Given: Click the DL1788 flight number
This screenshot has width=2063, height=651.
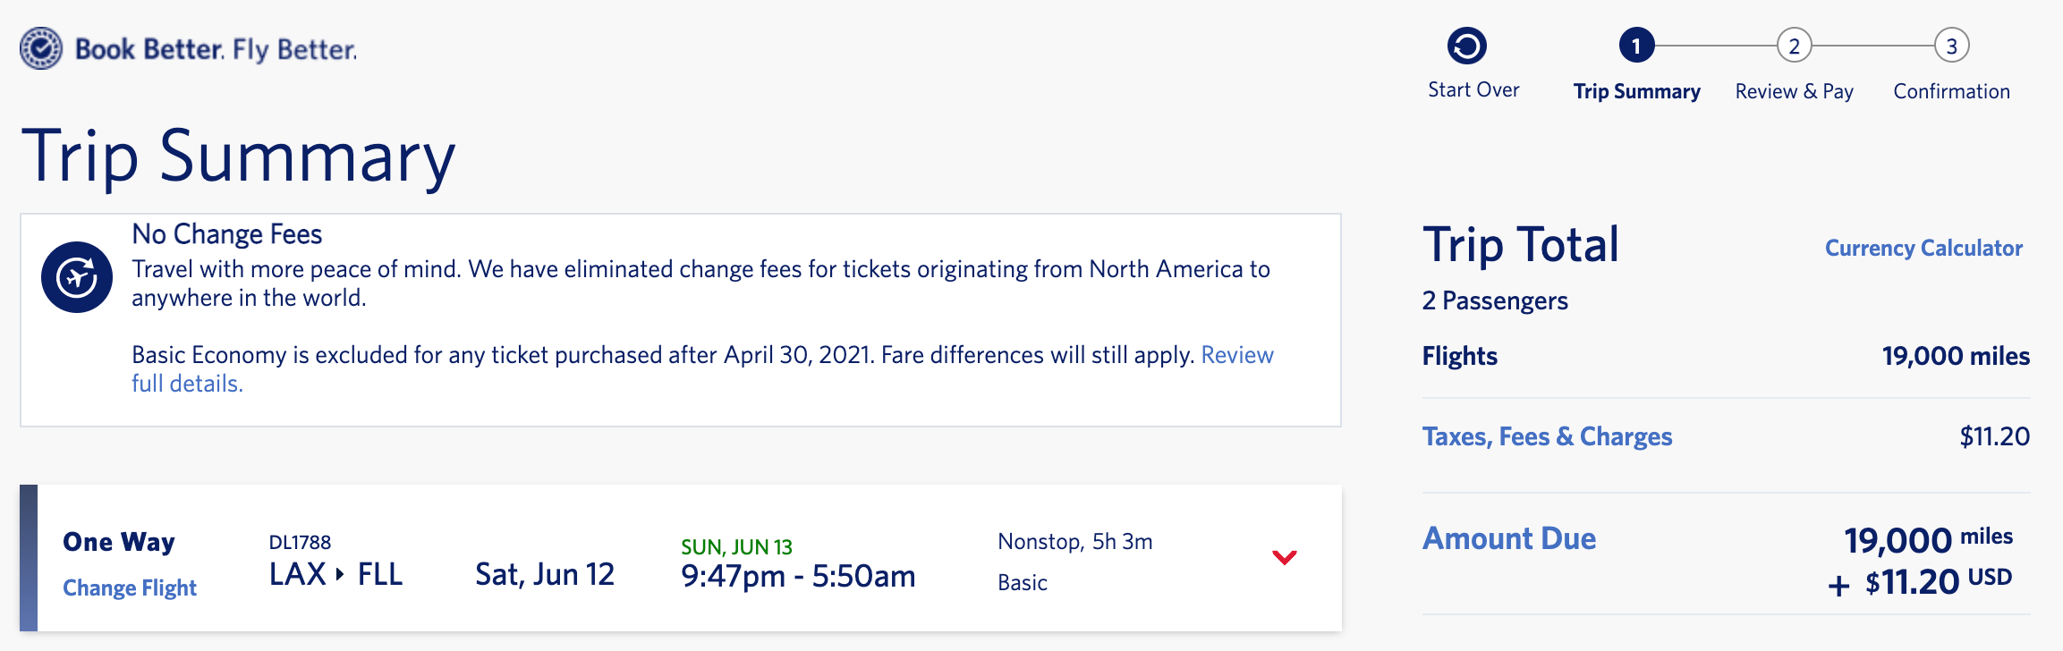Looking at the screenshot, I should (300, 542).
